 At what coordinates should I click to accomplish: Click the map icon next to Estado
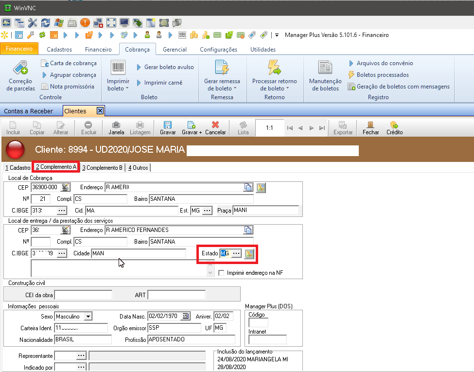[x=249, y=253]
